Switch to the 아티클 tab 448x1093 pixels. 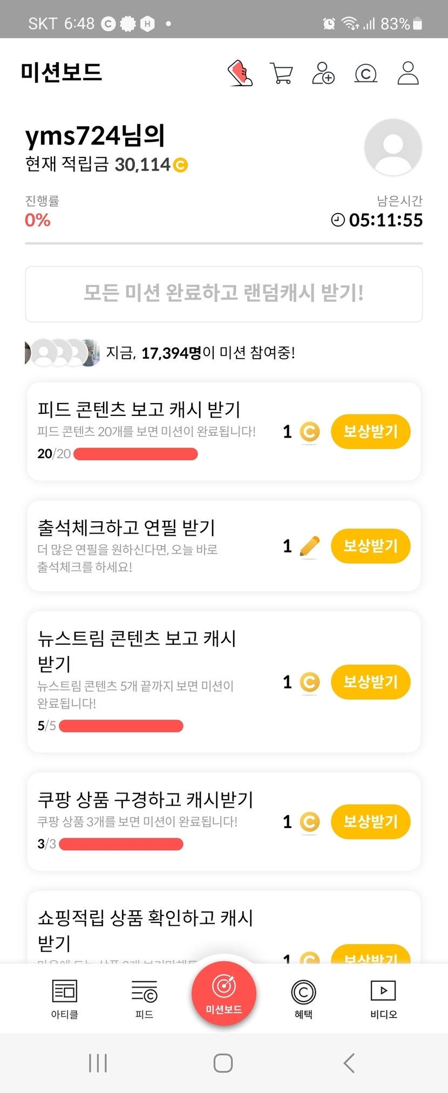coord(65,999)
